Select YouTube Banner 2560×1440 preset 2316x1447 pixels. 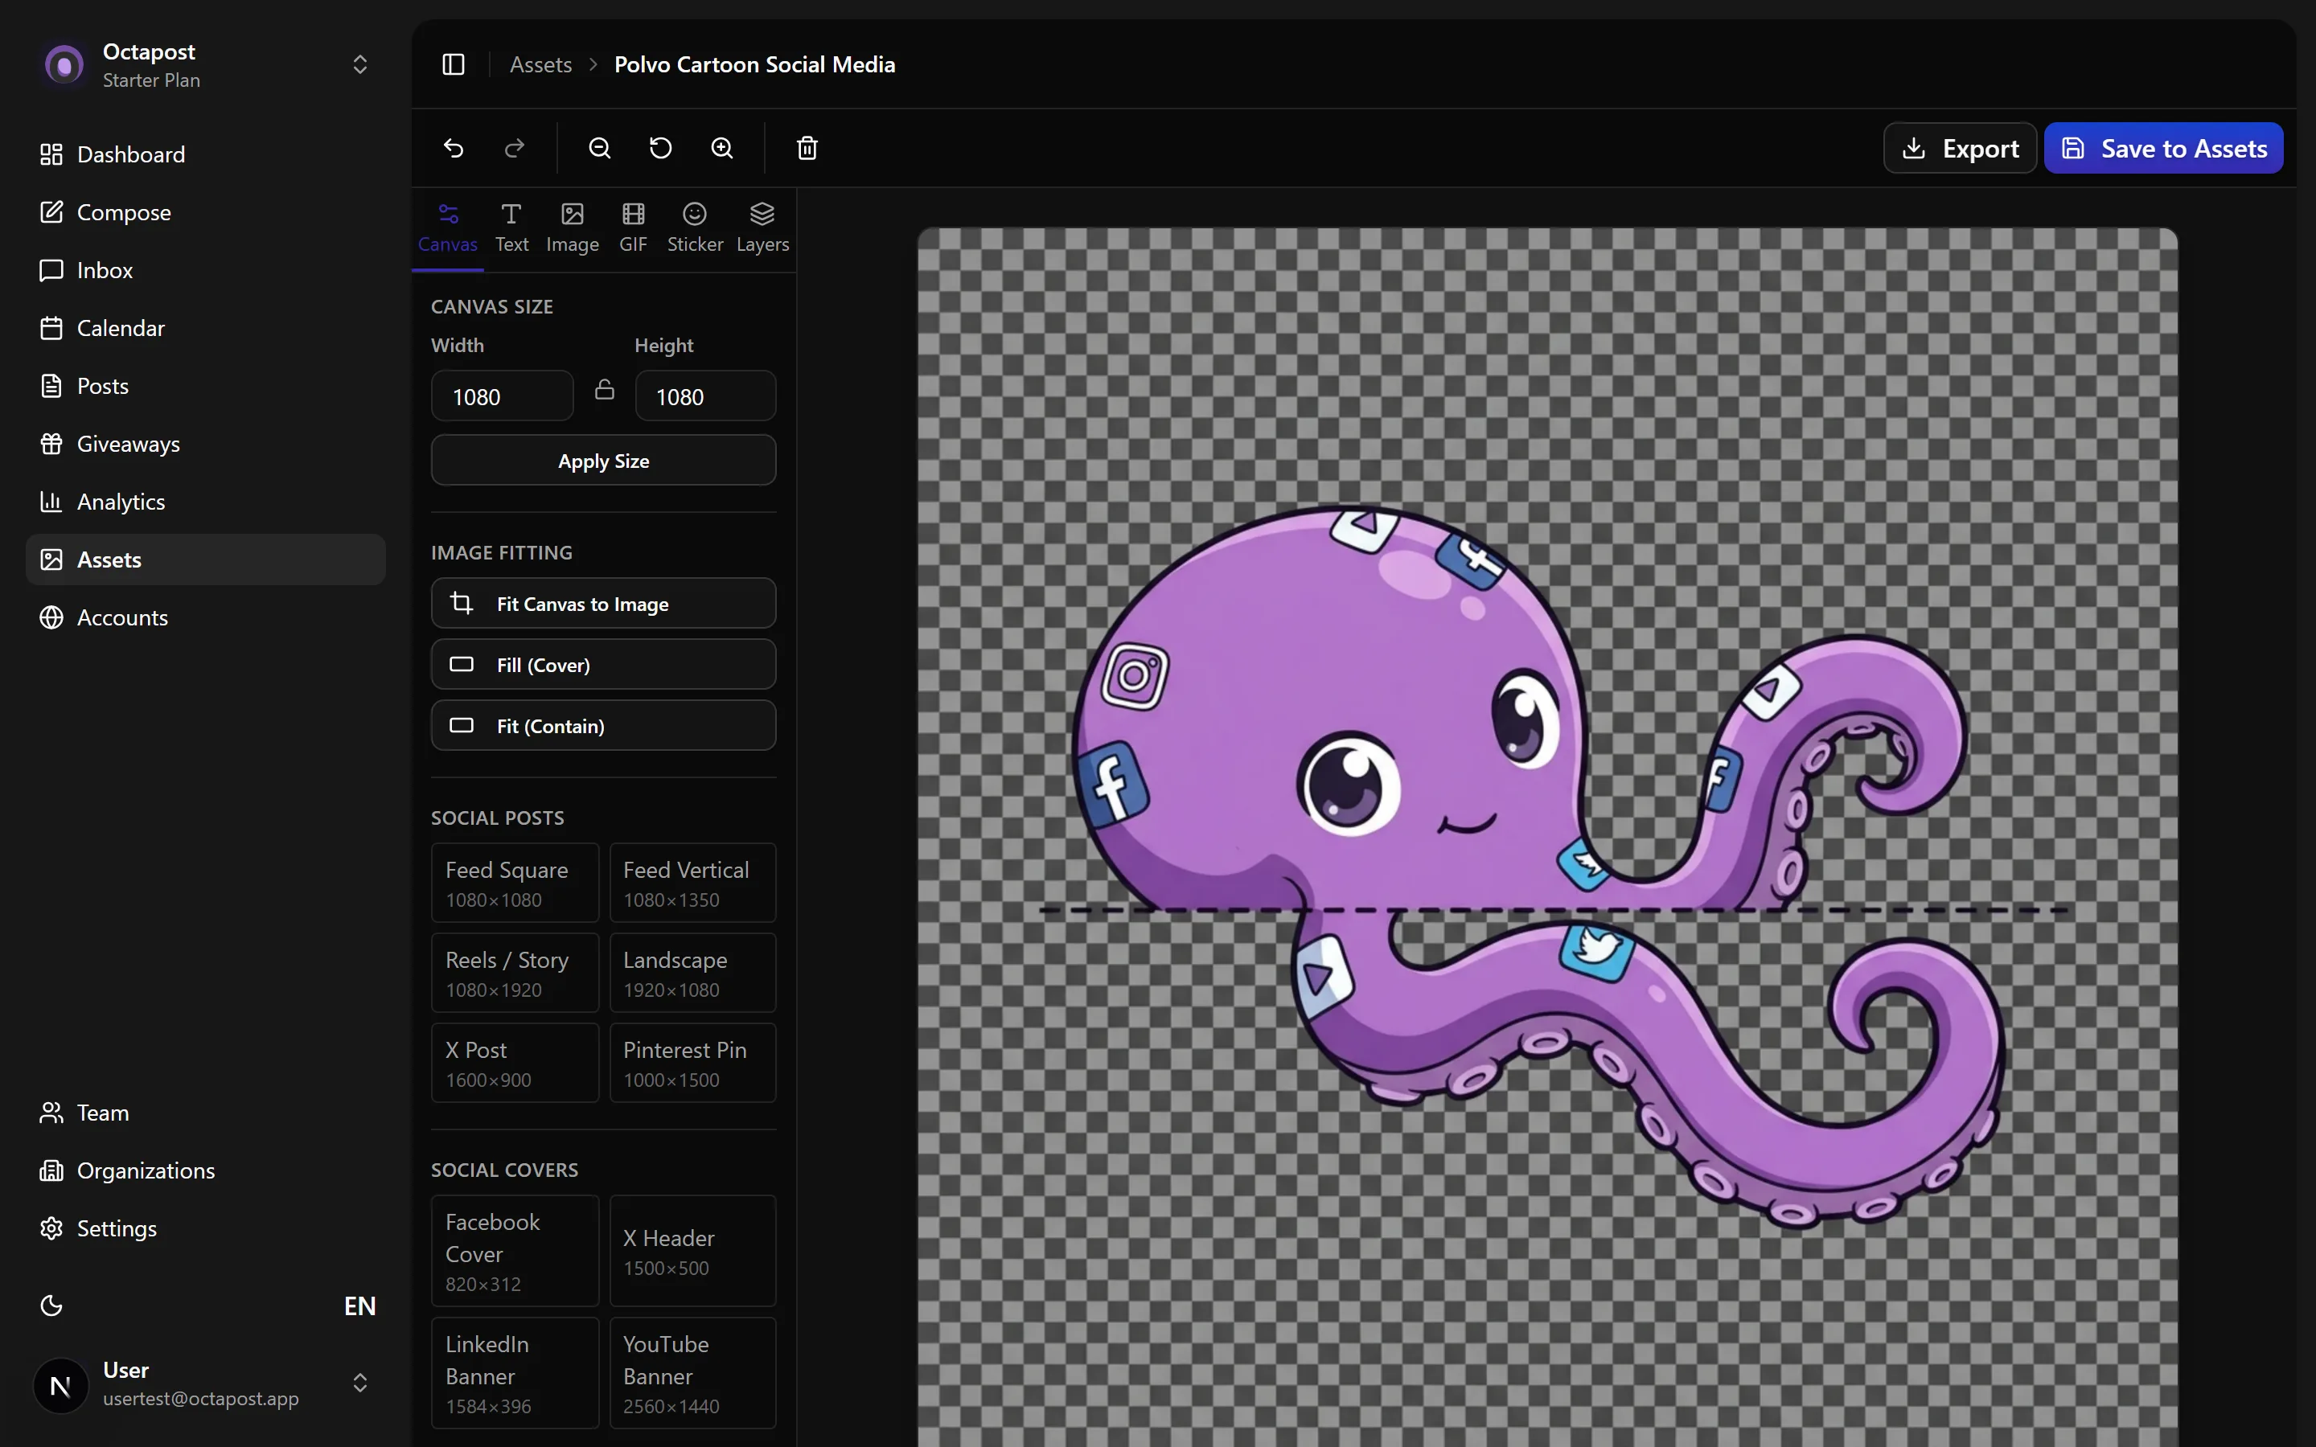tap(693, 1373)
